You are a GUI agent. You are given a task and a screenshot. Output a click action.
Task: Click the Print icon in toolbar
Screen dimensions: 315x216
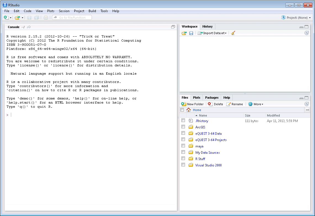pos(46,18)
